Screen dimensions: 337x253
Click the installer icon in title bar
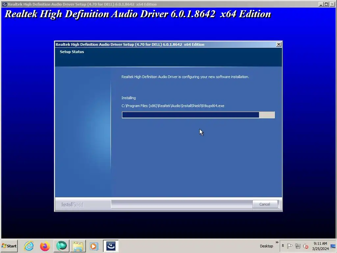[5, 4]
